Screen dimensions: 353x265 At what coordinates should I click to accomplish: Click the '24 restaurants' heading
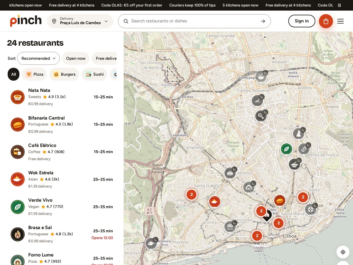tap(35, 43)
